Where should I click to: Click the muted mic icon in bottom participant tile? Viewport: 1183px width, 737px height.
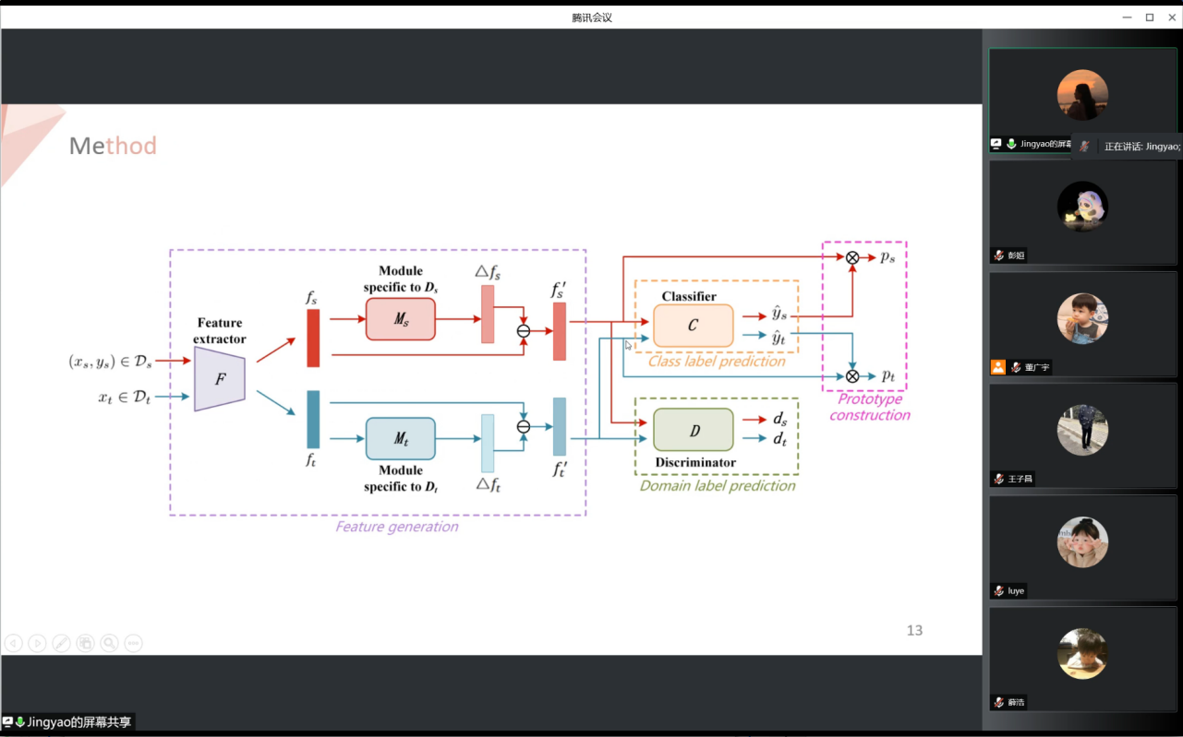(998, 702)
